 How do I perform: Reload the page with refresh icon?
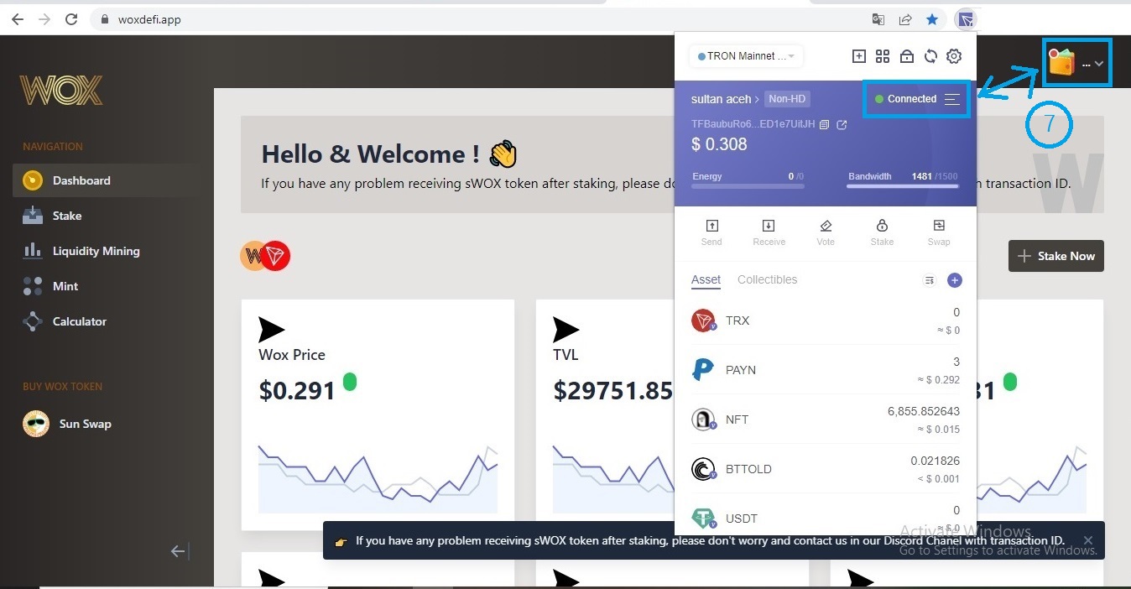pos(71,19)
